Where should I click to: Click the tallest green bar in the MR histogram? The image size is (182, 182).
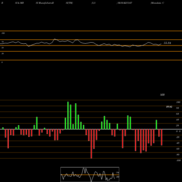click(68, 115)
